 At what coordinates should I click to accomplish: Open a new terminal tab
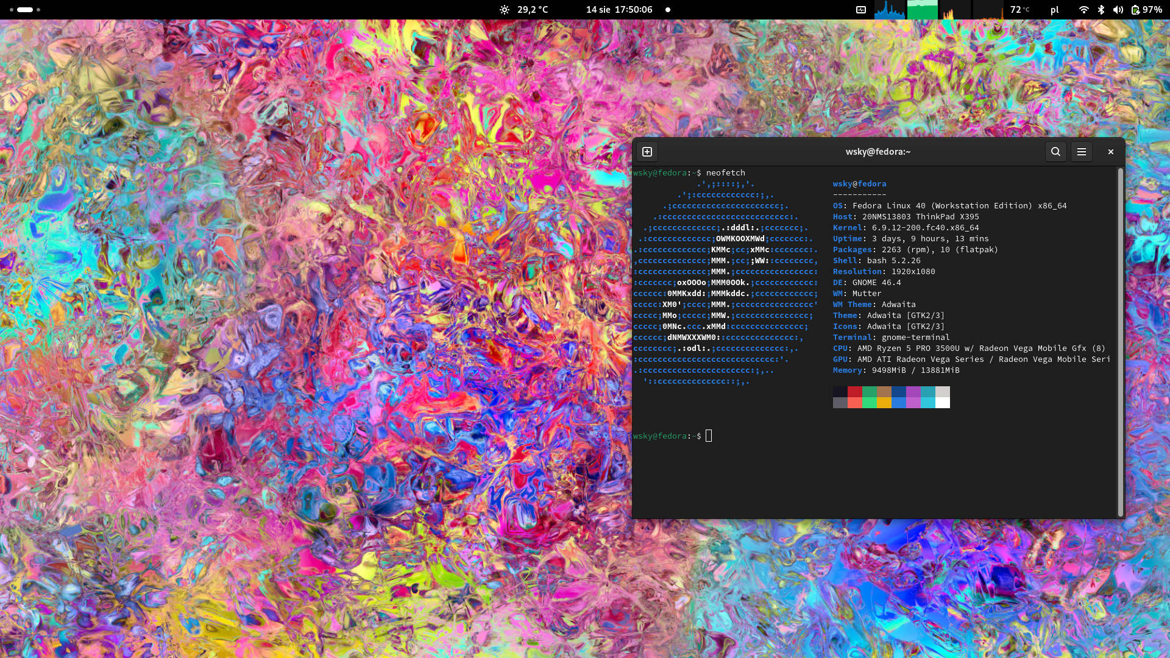(647, 152)
